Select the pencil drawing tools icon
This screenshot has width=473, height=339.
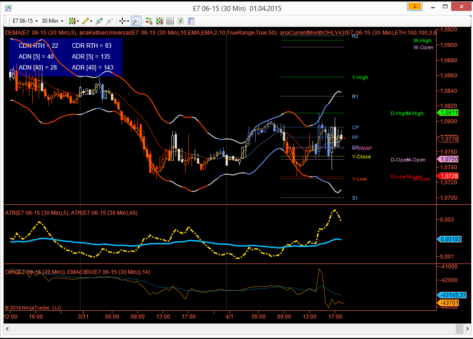click(86, 21)
